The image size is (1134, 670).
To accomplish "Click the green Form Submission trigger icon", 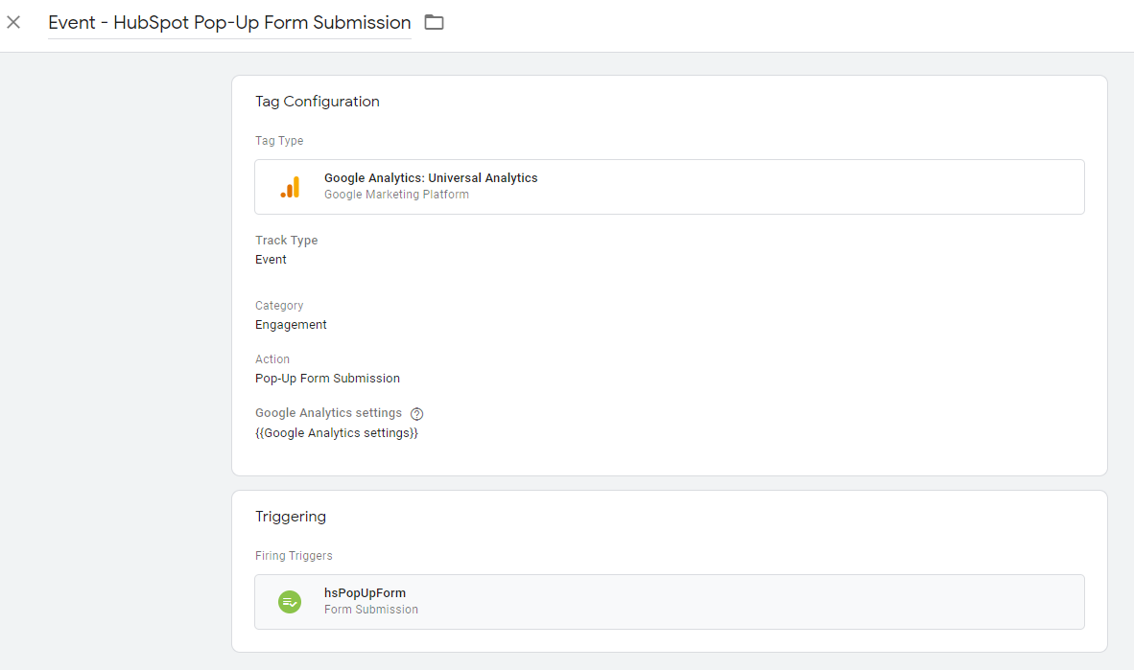I will pos(290,602).
